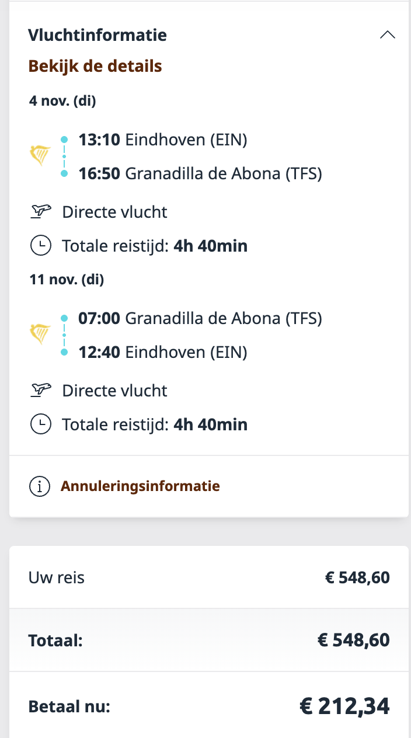This screenshot has height=738, width=411.
Task: Select the 16:50 Granadilla de Abona arrival
Action: 200,173
